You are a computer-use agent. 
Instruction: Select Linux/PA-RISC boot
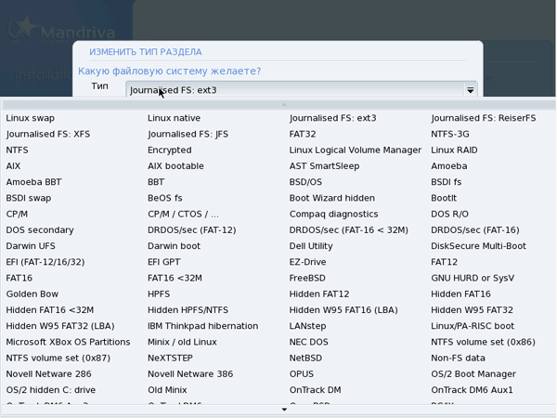[473, 326]
